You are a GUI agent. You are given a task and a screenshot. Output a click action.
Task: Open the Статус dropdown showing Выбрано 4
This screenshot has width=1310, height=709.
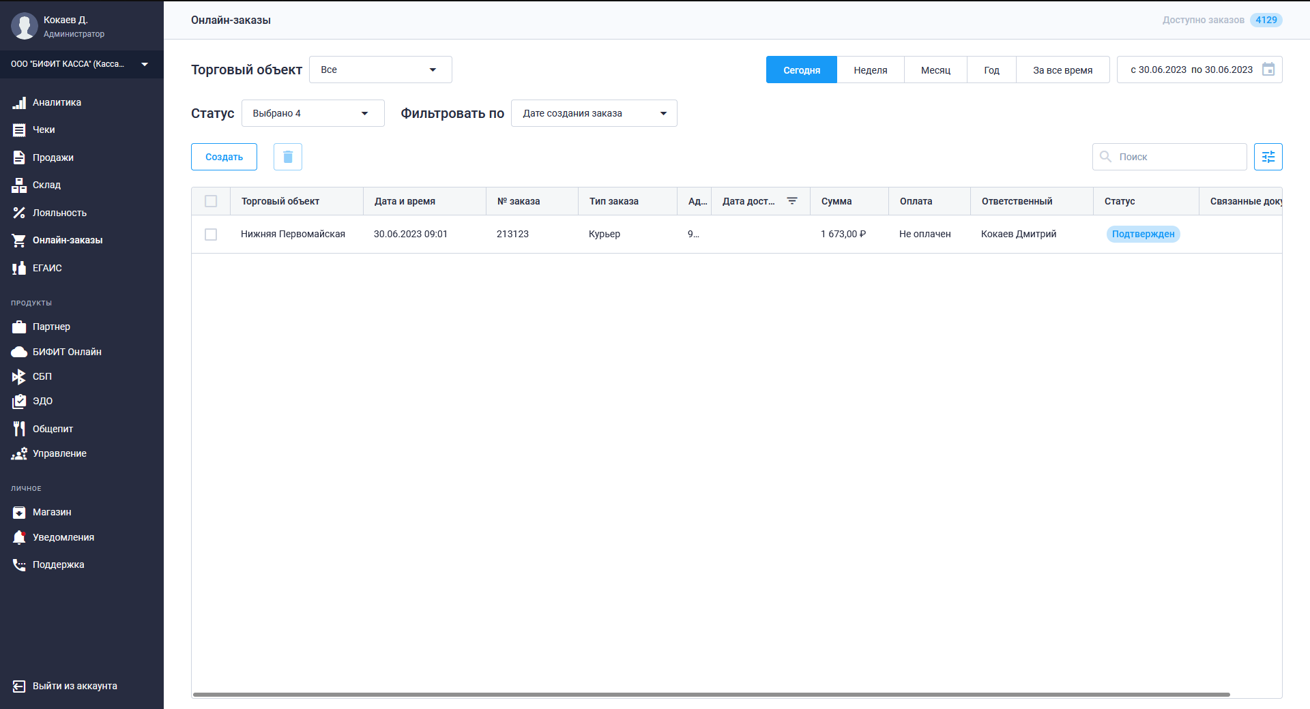pos(313,113)
